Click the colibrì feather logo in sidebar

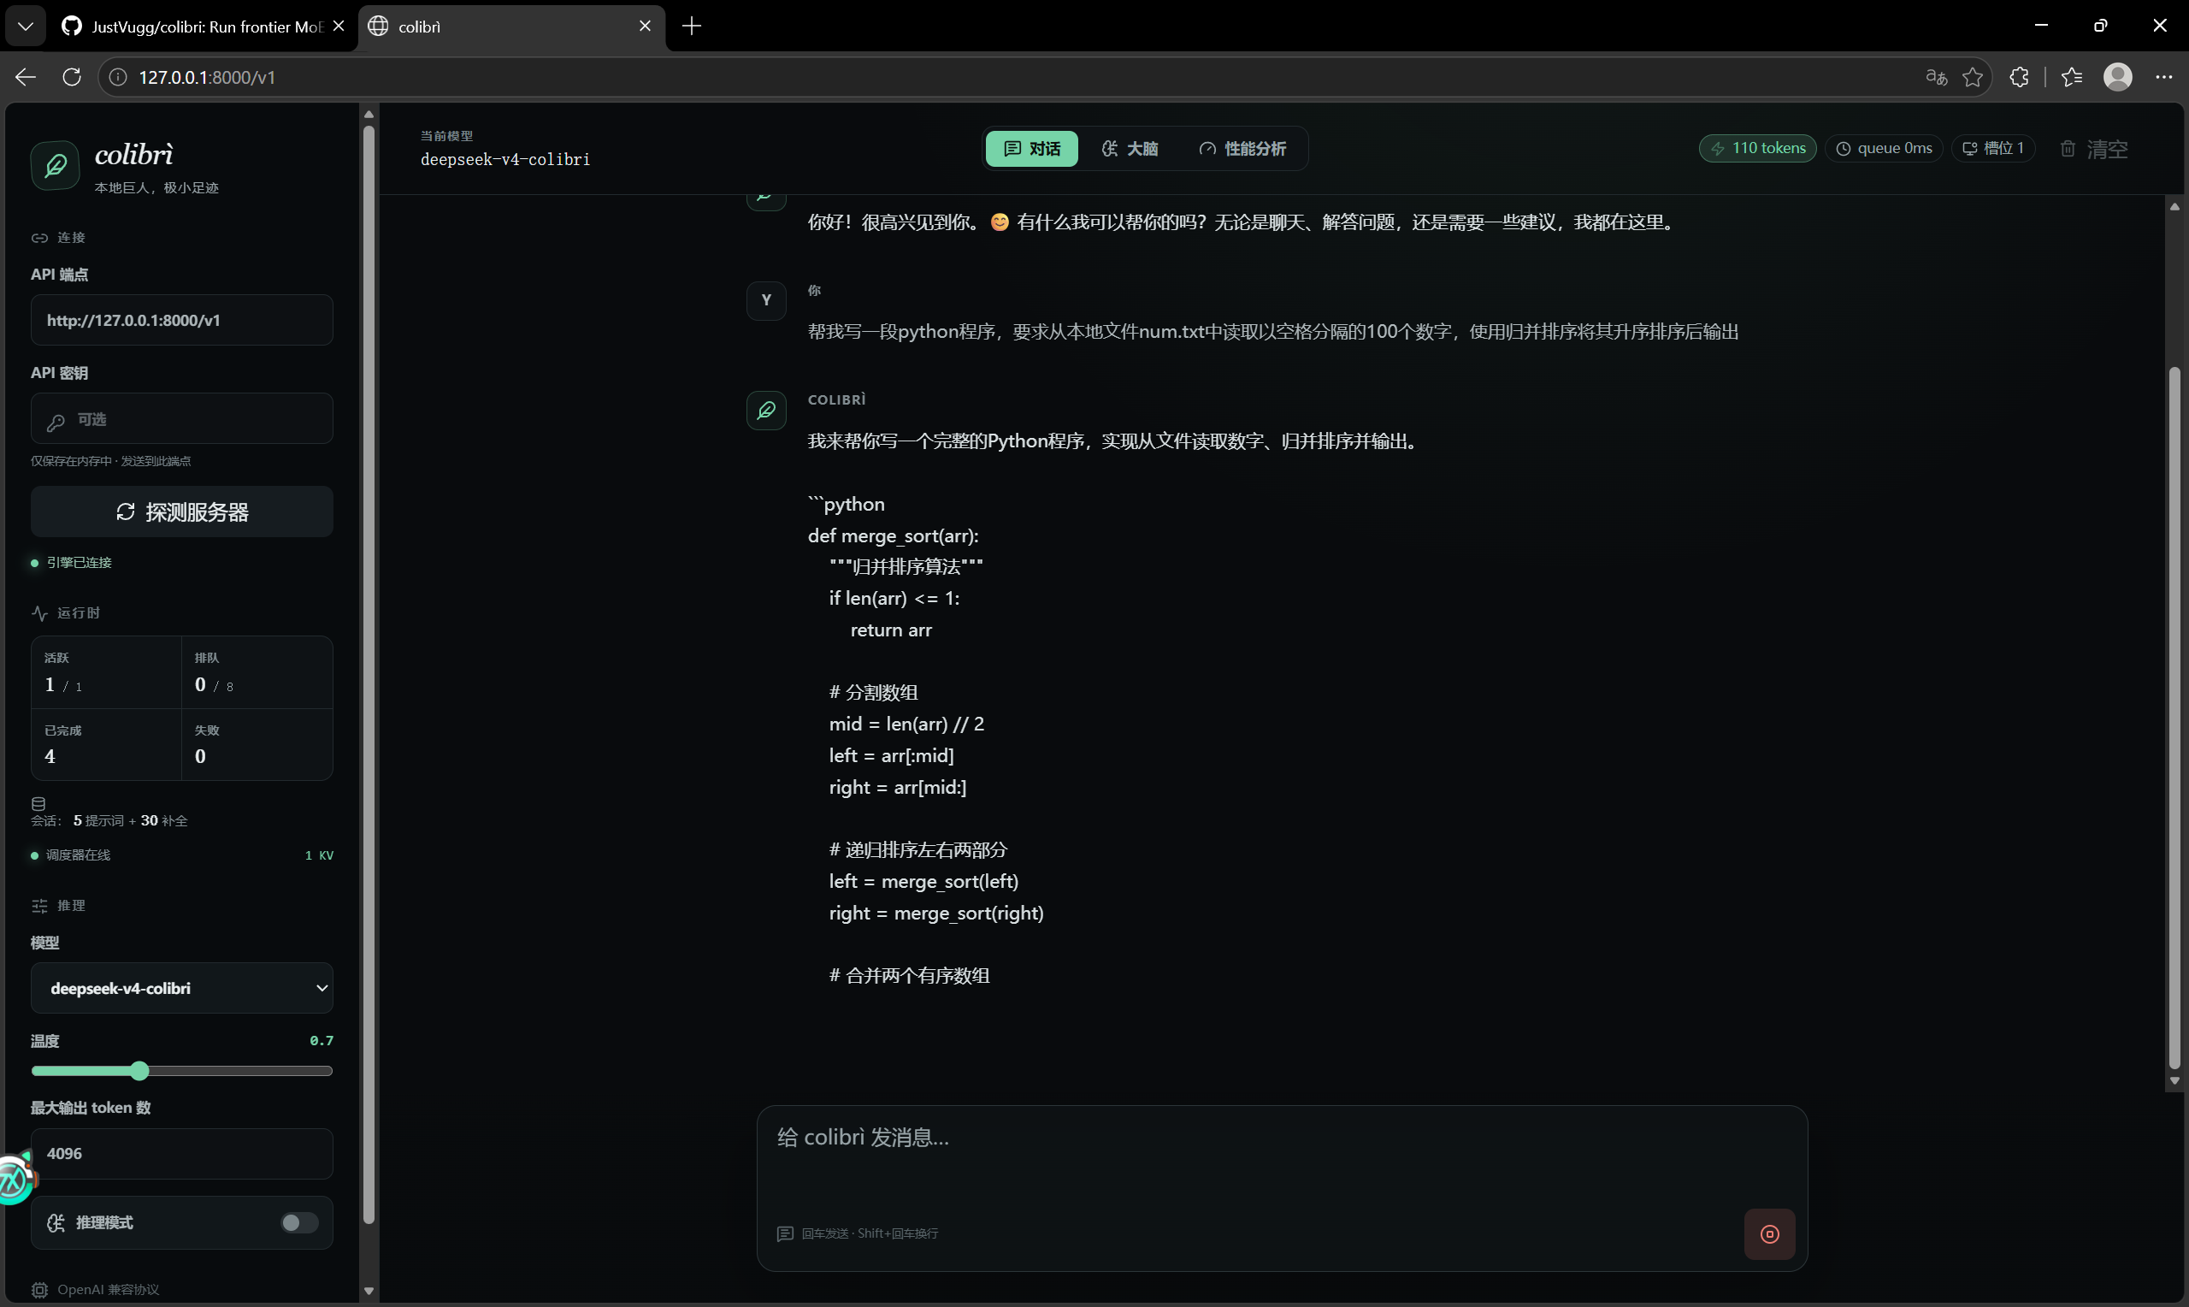click(x=56, y=166)
